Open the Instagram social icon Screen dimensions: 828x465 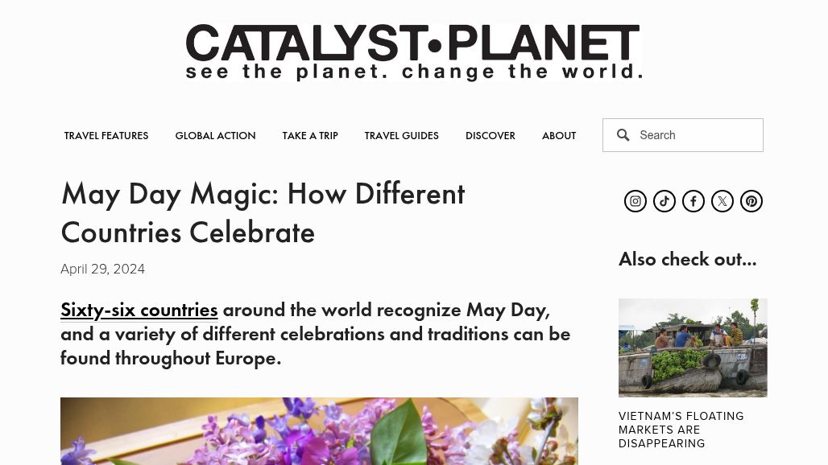tap(635, 201)
